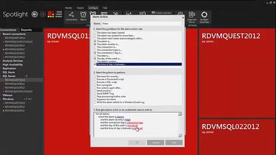
Task: Check 'The alarm has existed for more than...'
Action: [x=95, y=35]
